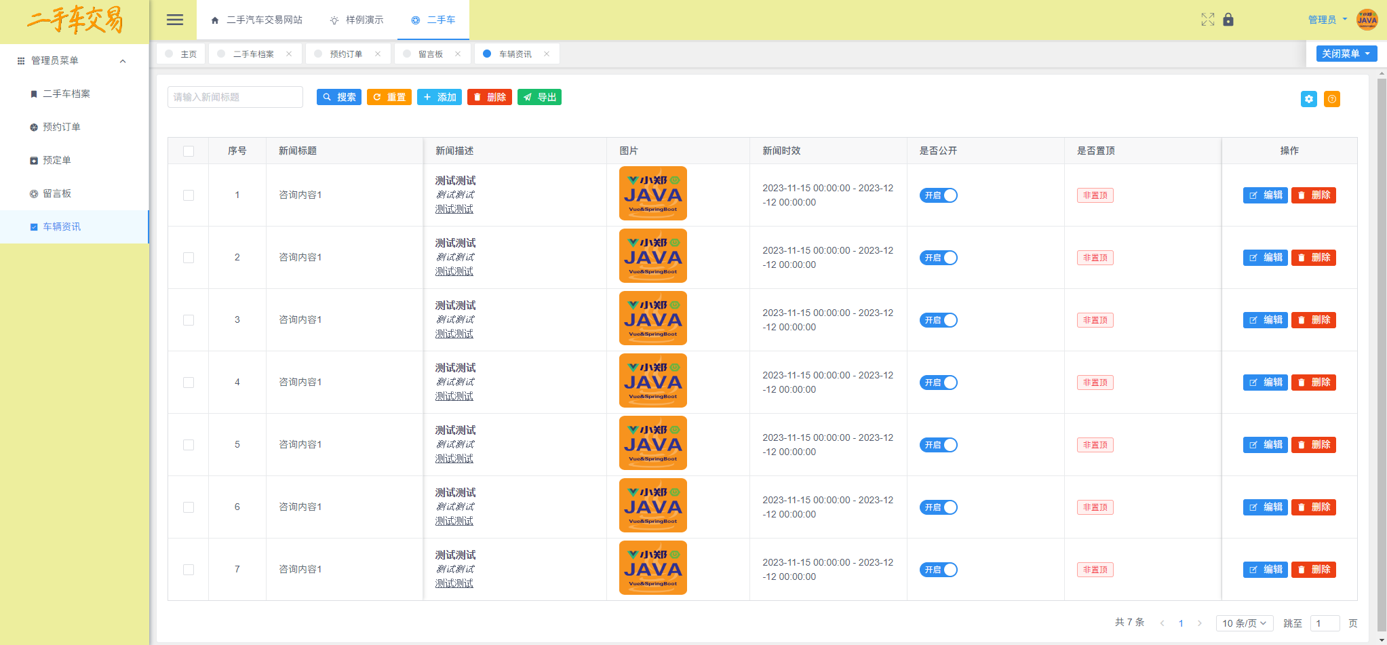
Task: Click the vertical page scrollbar
Action: [x=1382, y=339]
